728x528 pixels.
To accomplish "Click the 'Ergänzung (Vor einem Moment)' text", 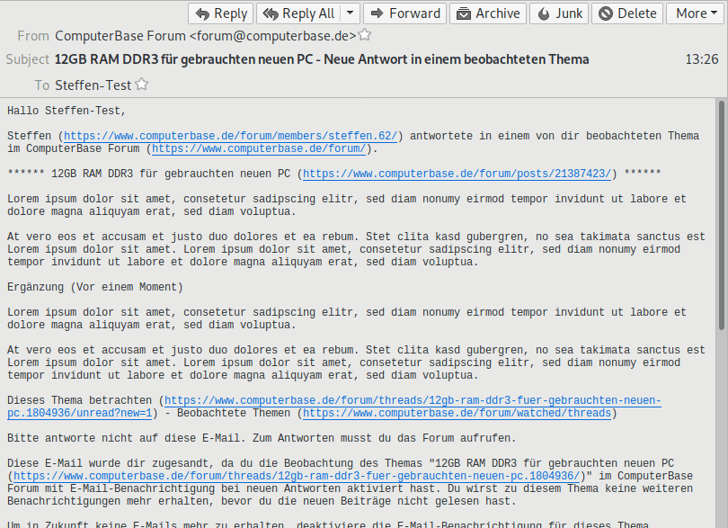I will 95,287.
